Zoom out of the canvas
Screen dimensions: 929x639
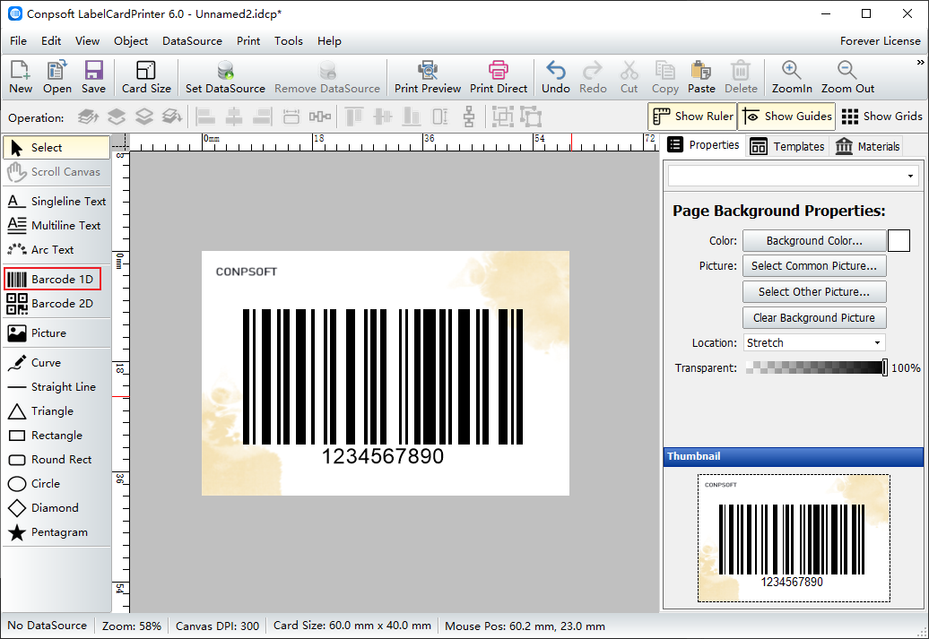click(847, 77)
